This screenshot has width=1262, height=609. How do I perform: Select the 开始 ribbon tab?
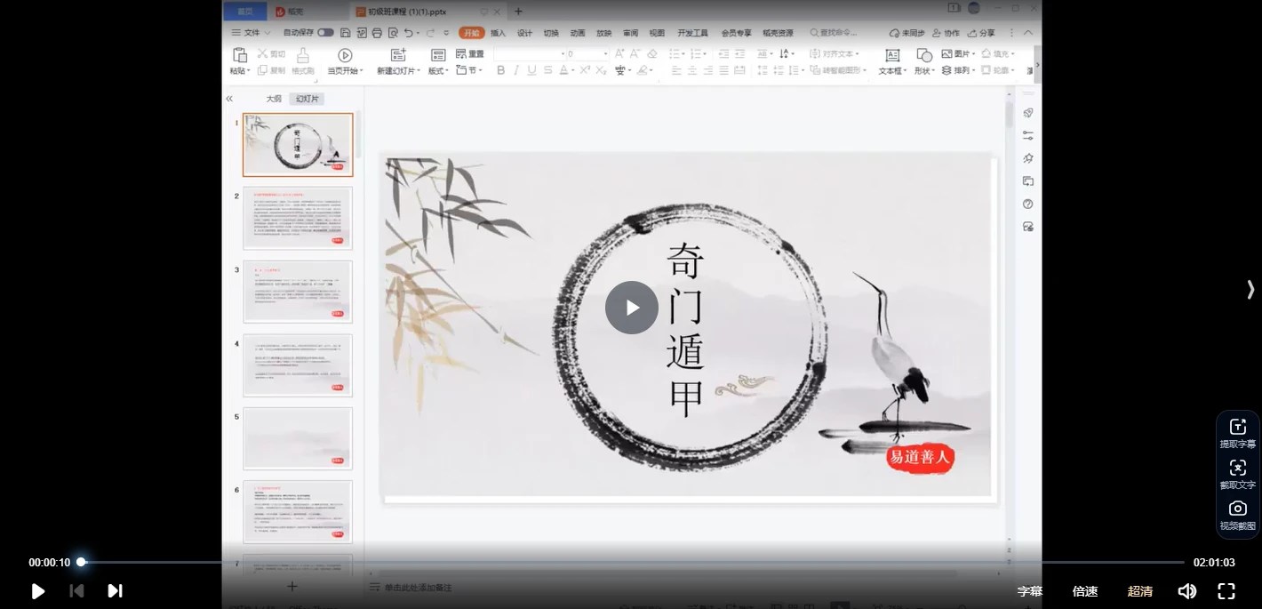[x=471, y=33]
